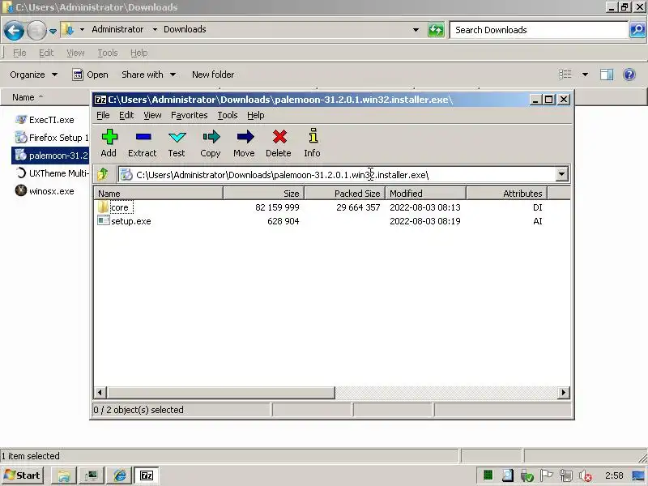Open the Explorer Tools menu

(x=108, y=53)
